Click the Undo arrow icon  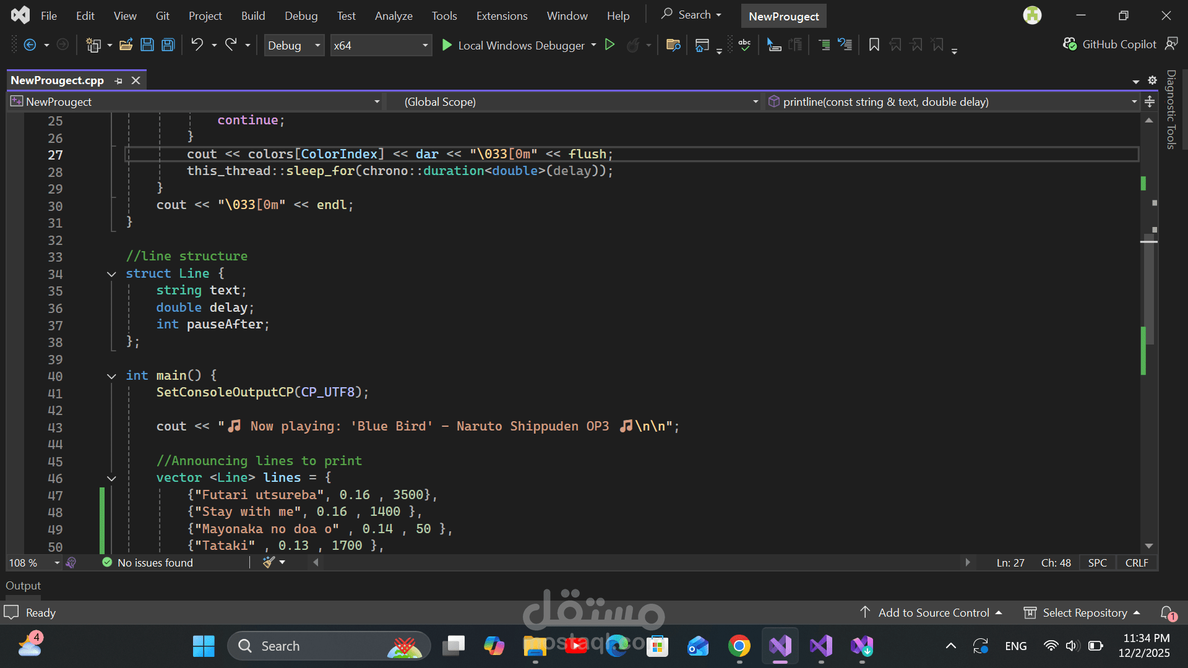(197, 45)
